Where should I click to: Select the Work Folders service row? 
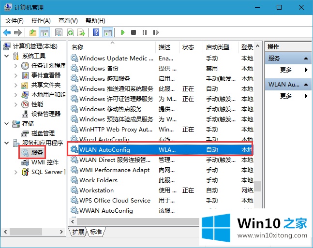click(162, 180)
